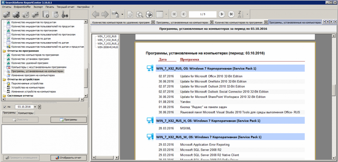Click the Программы button with green plus
This screenshot has width=338, height=162.
pyautogui.click(x=69, y=119)
